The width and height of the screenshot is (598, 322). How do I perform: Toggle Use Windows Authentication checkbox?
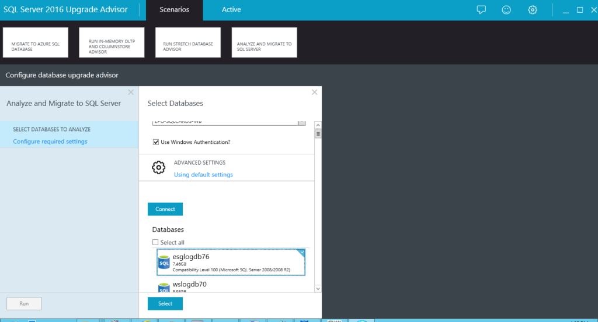155,142
